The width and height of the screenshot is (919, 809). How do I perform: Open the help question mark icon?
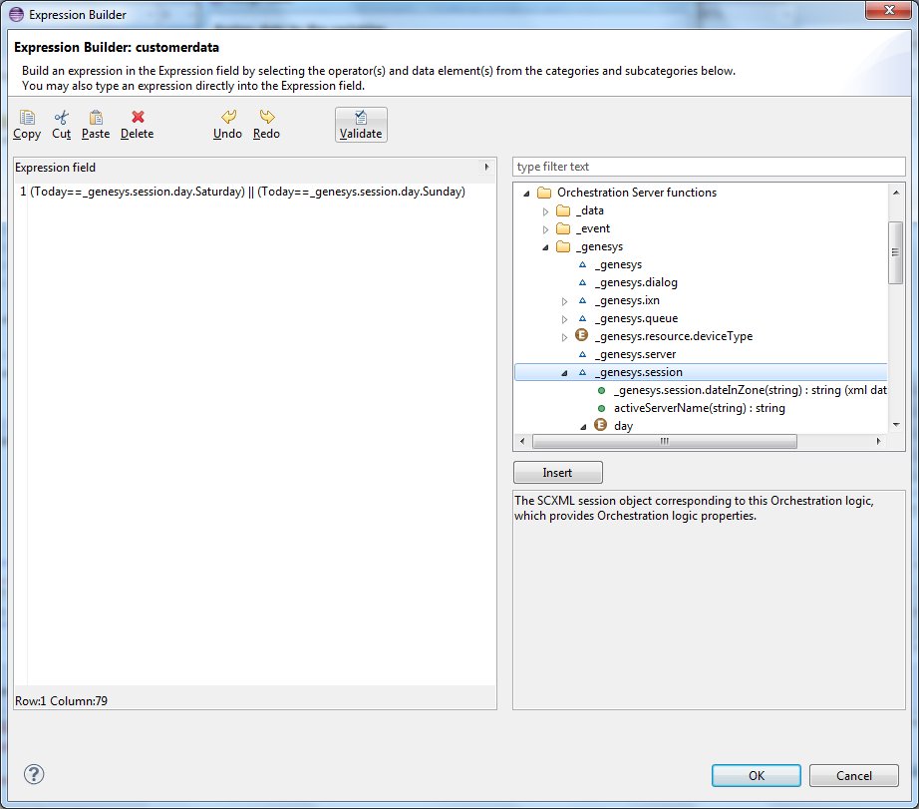(34, 774)
